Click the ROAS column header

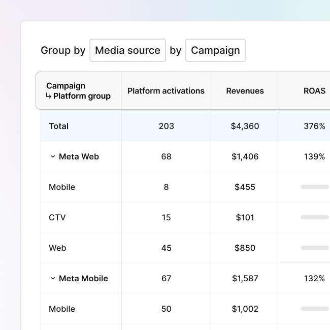tap(314, 91)
